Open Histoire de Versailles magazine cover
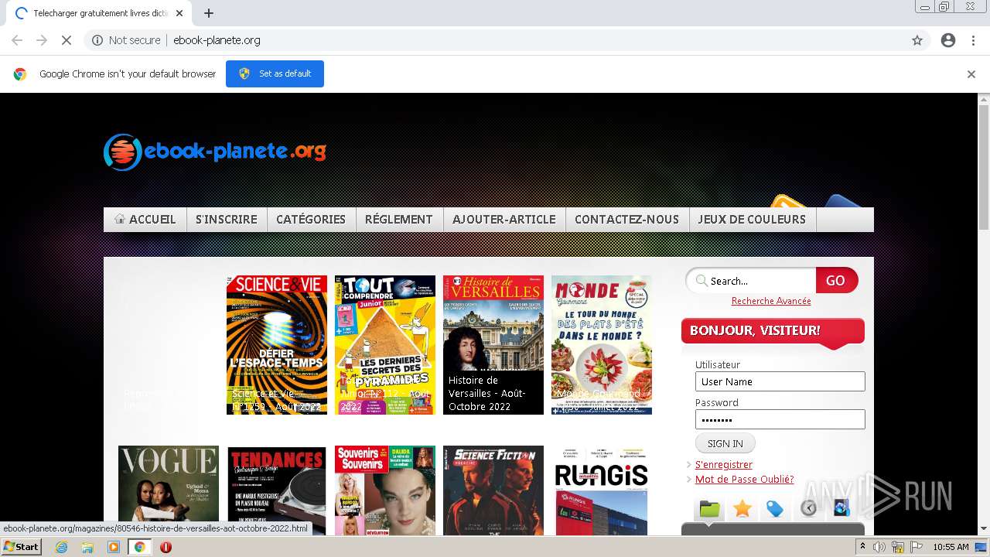The height and width of the screenshot is (557, 990). [x=493, y=345]
